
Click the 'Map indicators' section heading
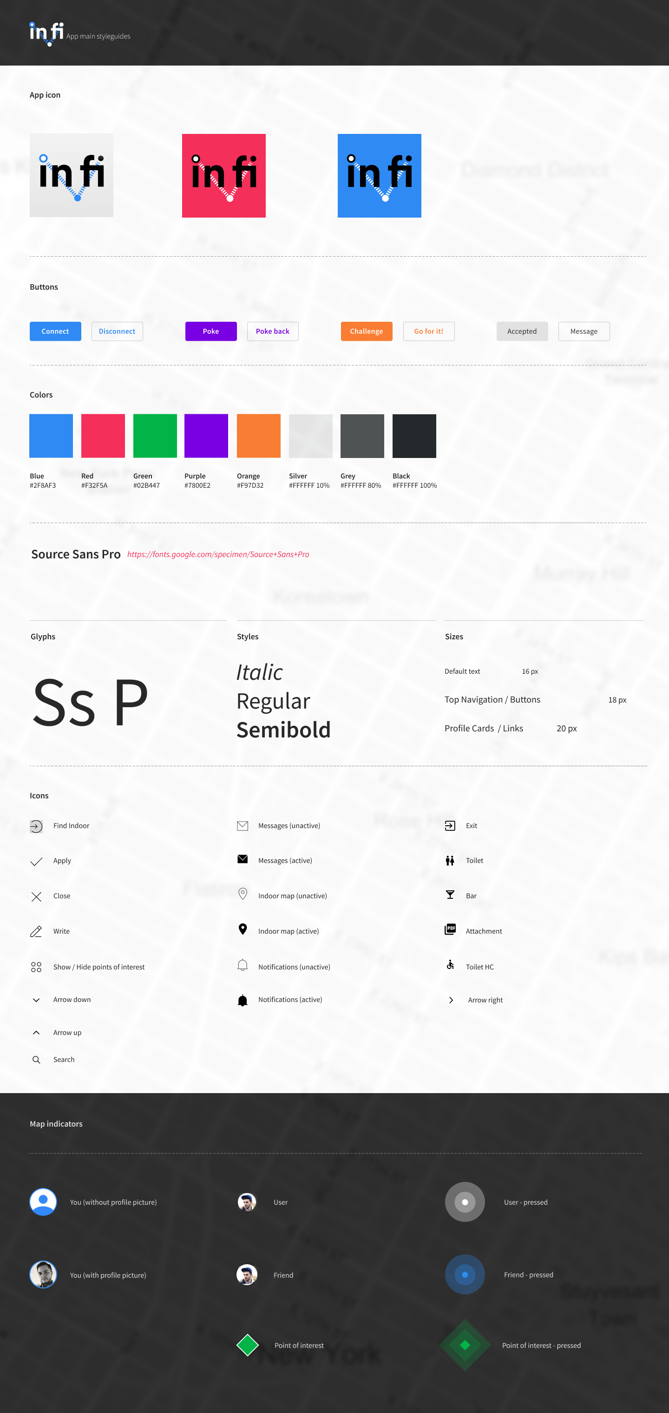point(56,1124)
